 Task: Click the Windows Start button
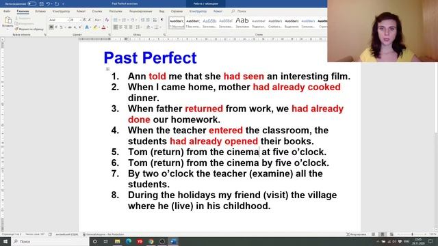[5, 241]
